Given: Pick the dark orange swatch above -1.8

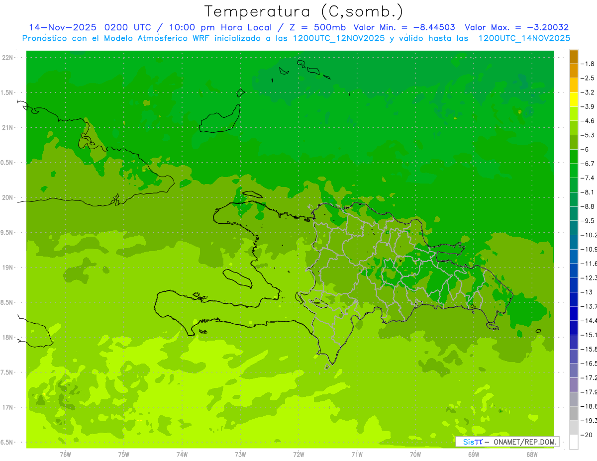Looking at the screenshot, I should [574, 57].
